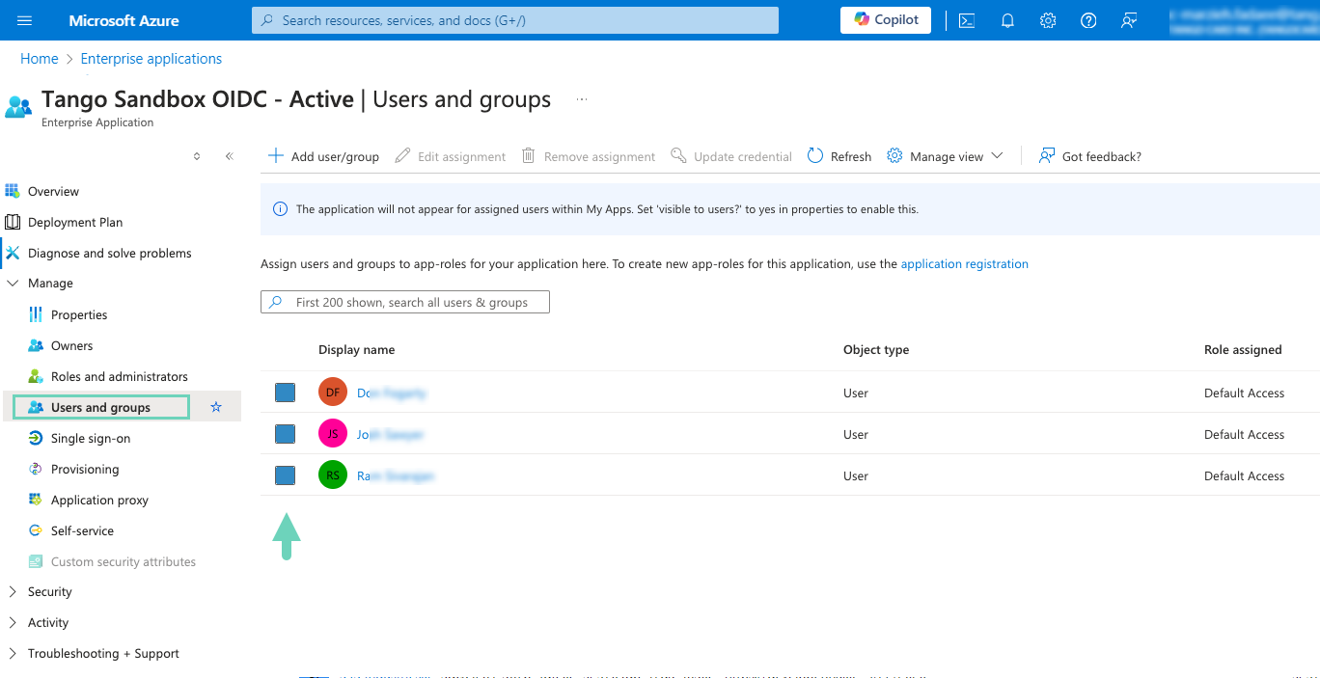Follow the application registration link
This screenshot has width=1320, height=678.
(x=965, y=264)
